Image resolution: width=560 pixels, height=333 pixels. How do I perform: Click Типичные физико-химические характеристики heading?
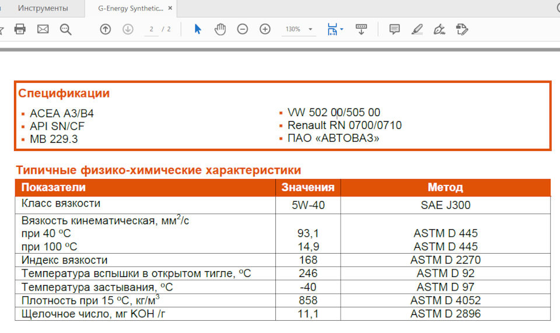[159, 170]
